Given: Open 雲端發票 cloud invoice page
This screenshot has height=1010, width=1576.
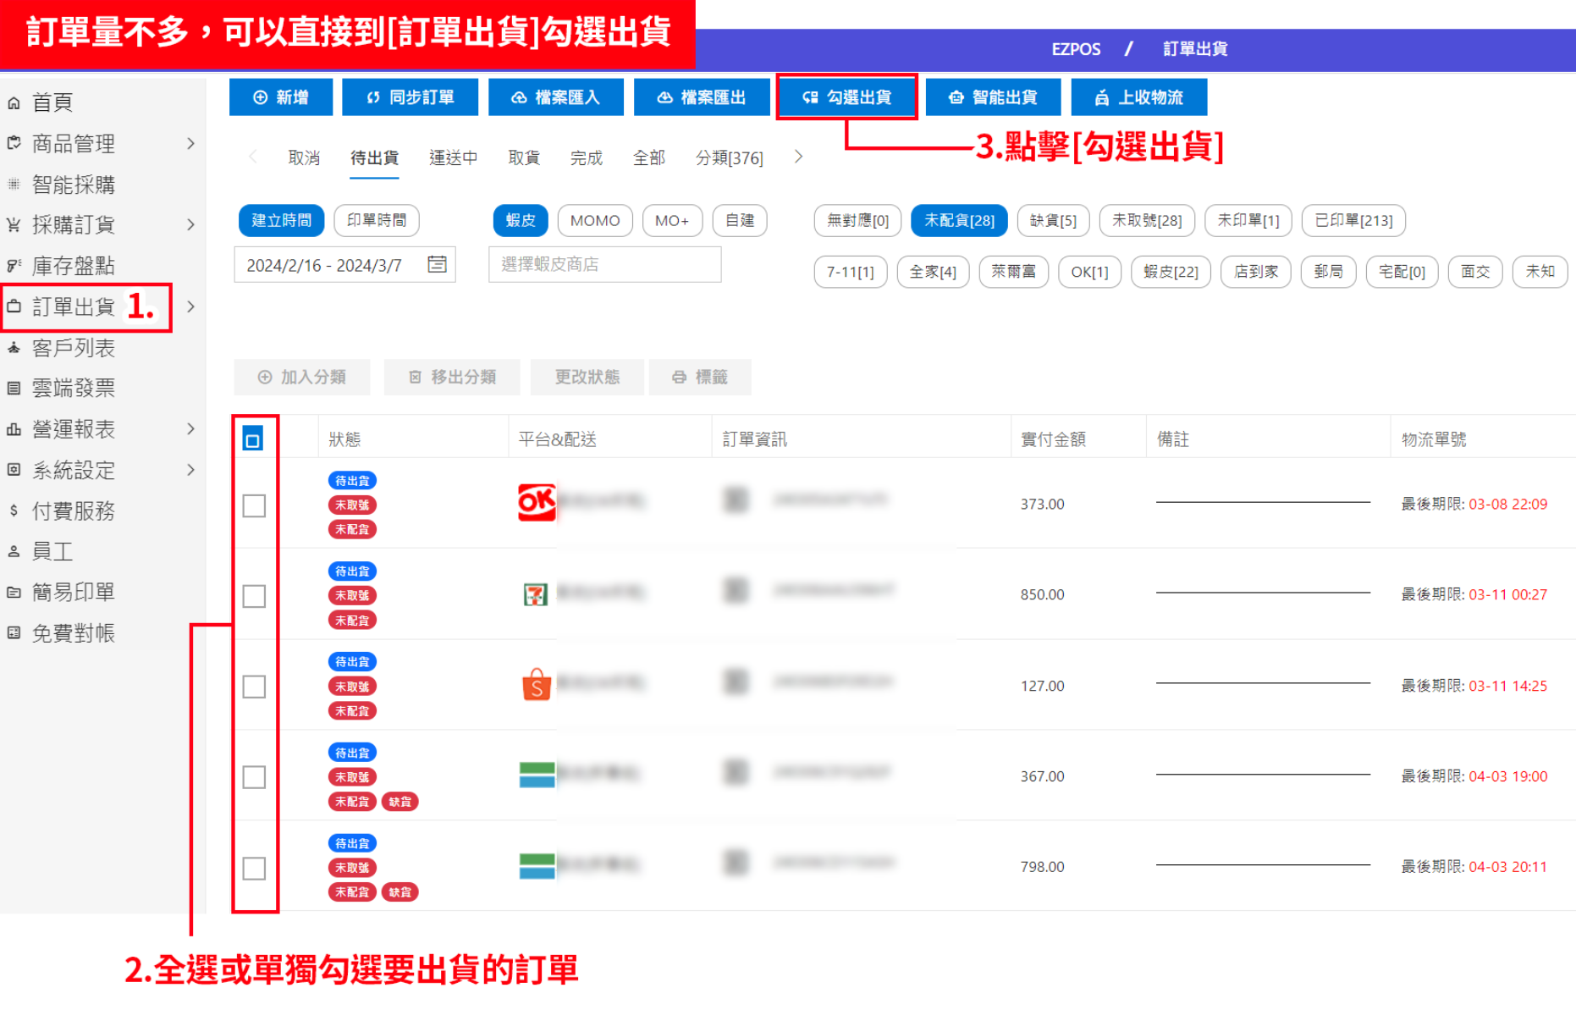Looking at the screenshot, I should (73, 388).
